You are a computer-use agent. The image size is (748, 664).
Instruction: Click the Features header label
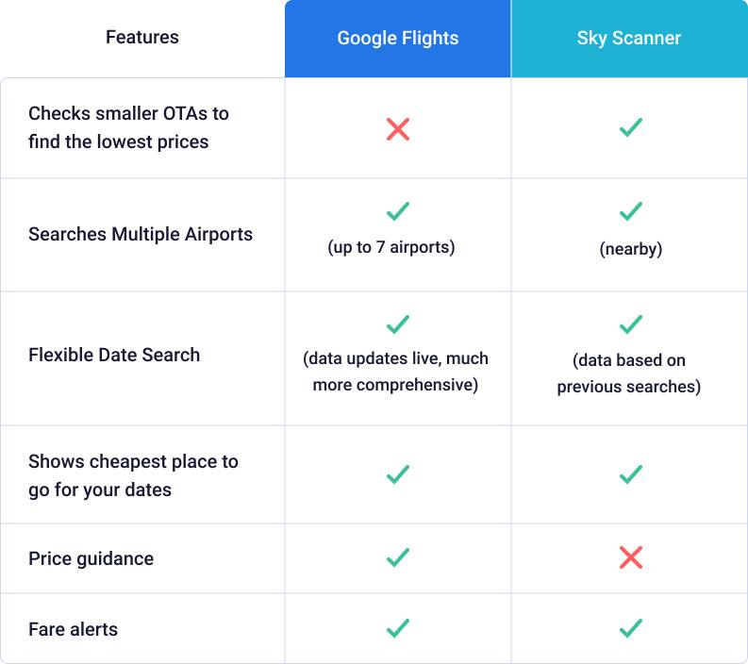pos(142,38)
